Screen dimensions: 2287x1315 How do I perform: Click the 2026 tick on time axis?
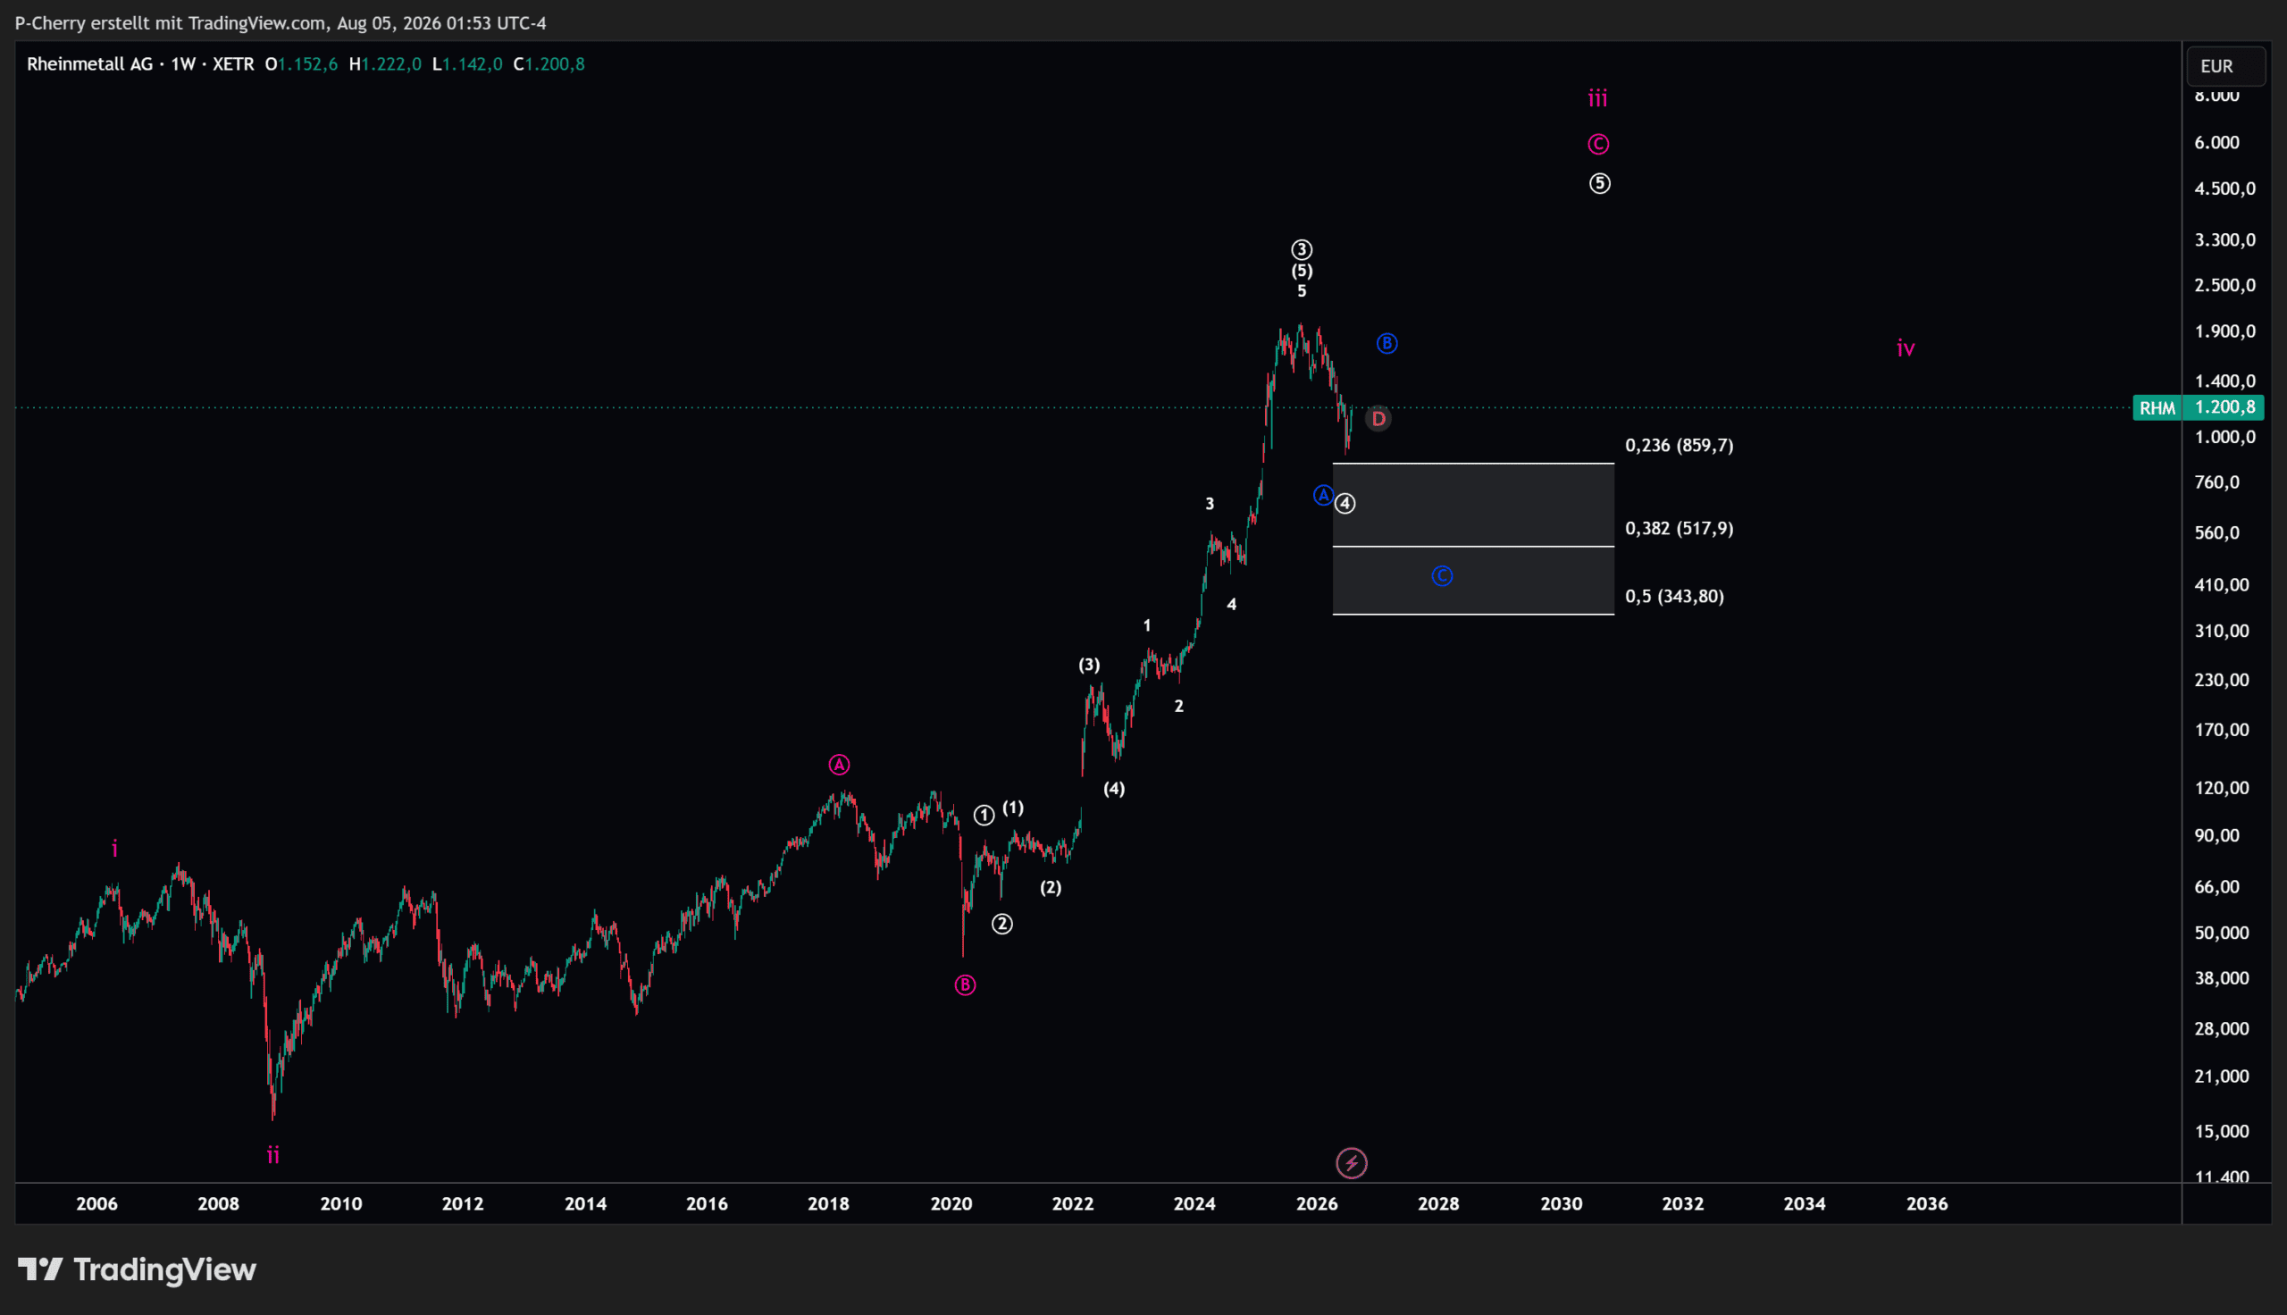[x=1317, y=1204]
